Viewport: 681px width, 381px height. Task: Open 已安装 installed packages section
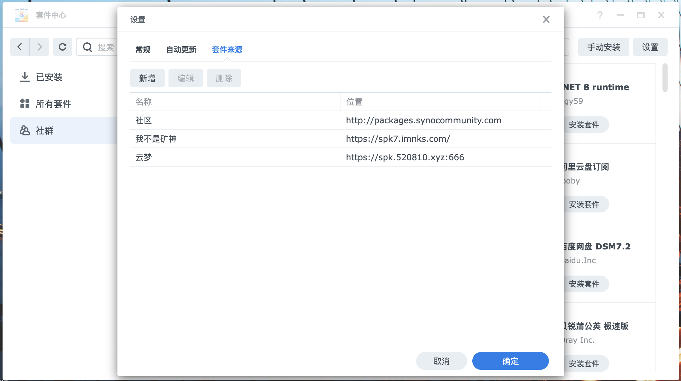click(49, 77)
